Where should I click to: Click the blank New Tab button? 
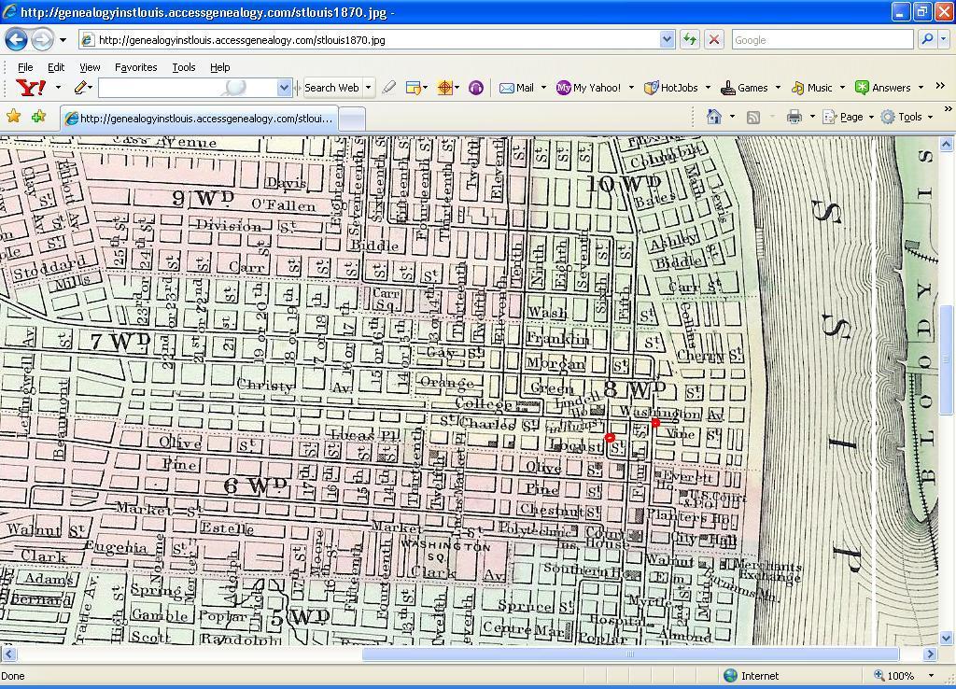click(x=352, y=119)
